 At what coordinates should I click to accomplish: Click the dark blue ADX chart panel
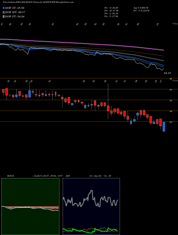pyautogui.click(x=91, y=207)
